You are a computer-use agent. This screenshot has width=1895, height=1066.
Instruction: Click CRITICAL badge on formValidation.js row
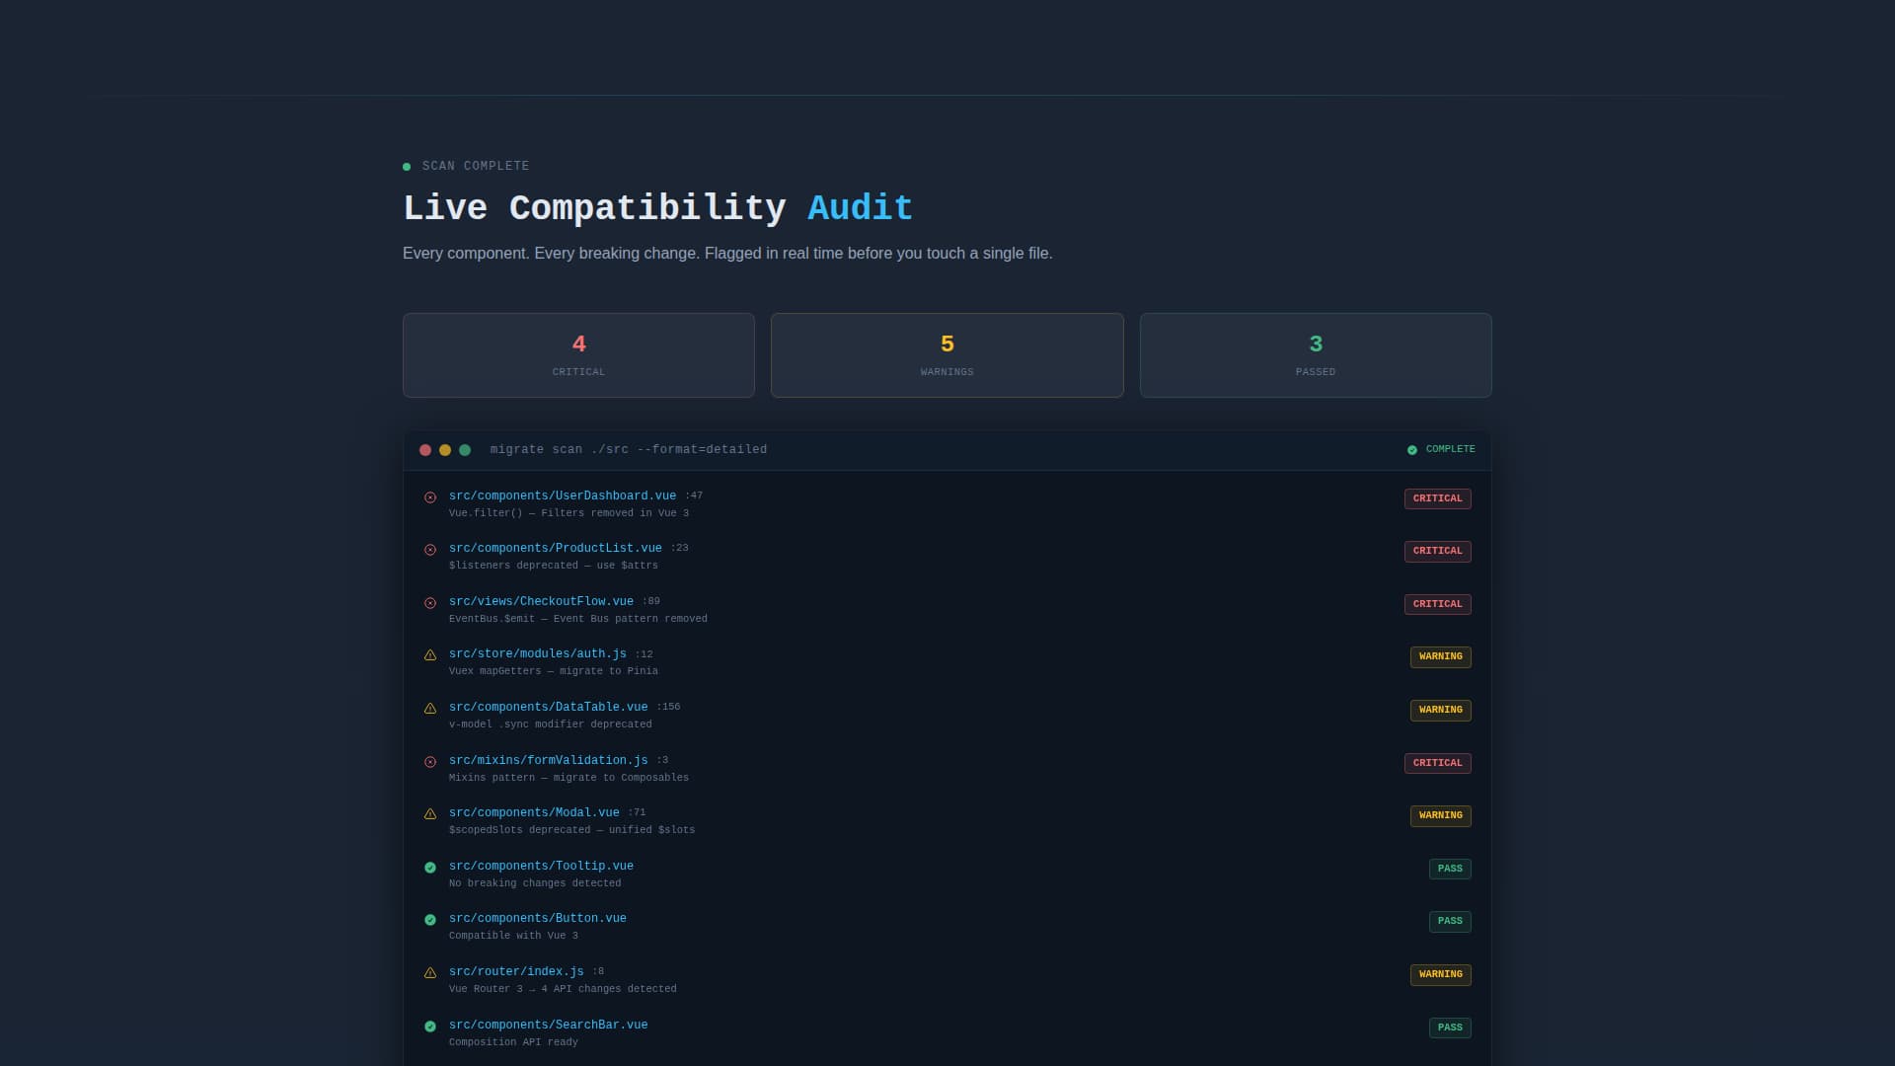pos(1438,763)
